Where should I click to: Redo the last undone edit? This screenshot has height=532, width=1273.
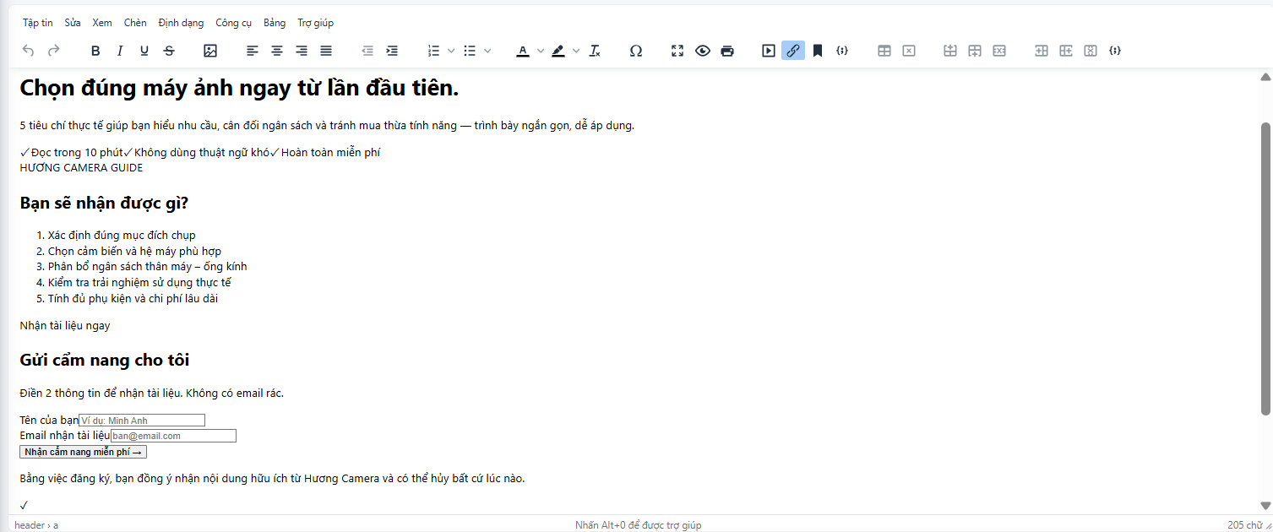tap(53, 51)
